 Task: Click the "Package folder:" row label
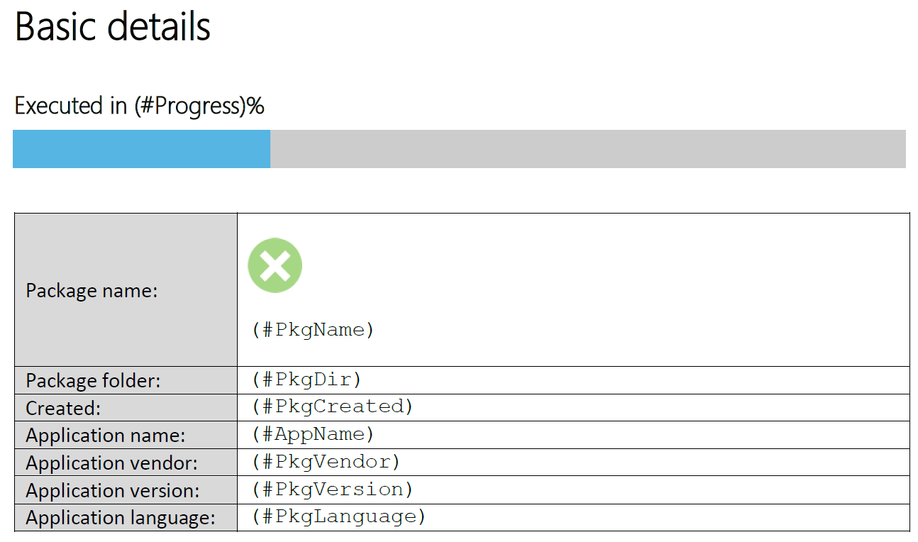tap(93, 381)
